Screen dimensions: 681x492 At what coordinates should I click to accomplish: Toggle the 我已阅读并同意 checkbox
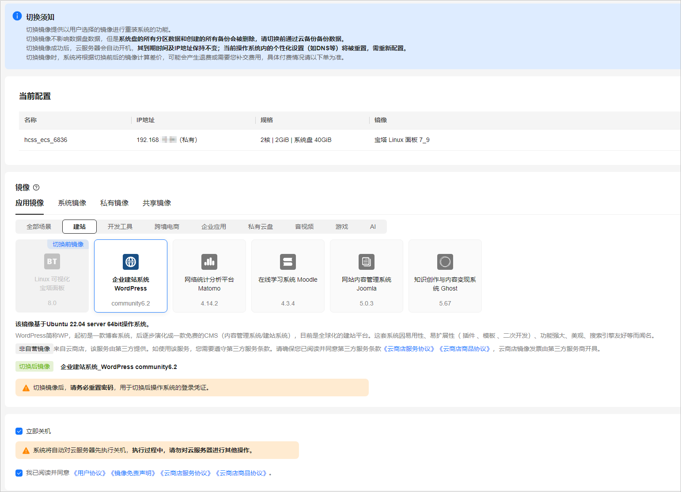click(x=19, y=473)
